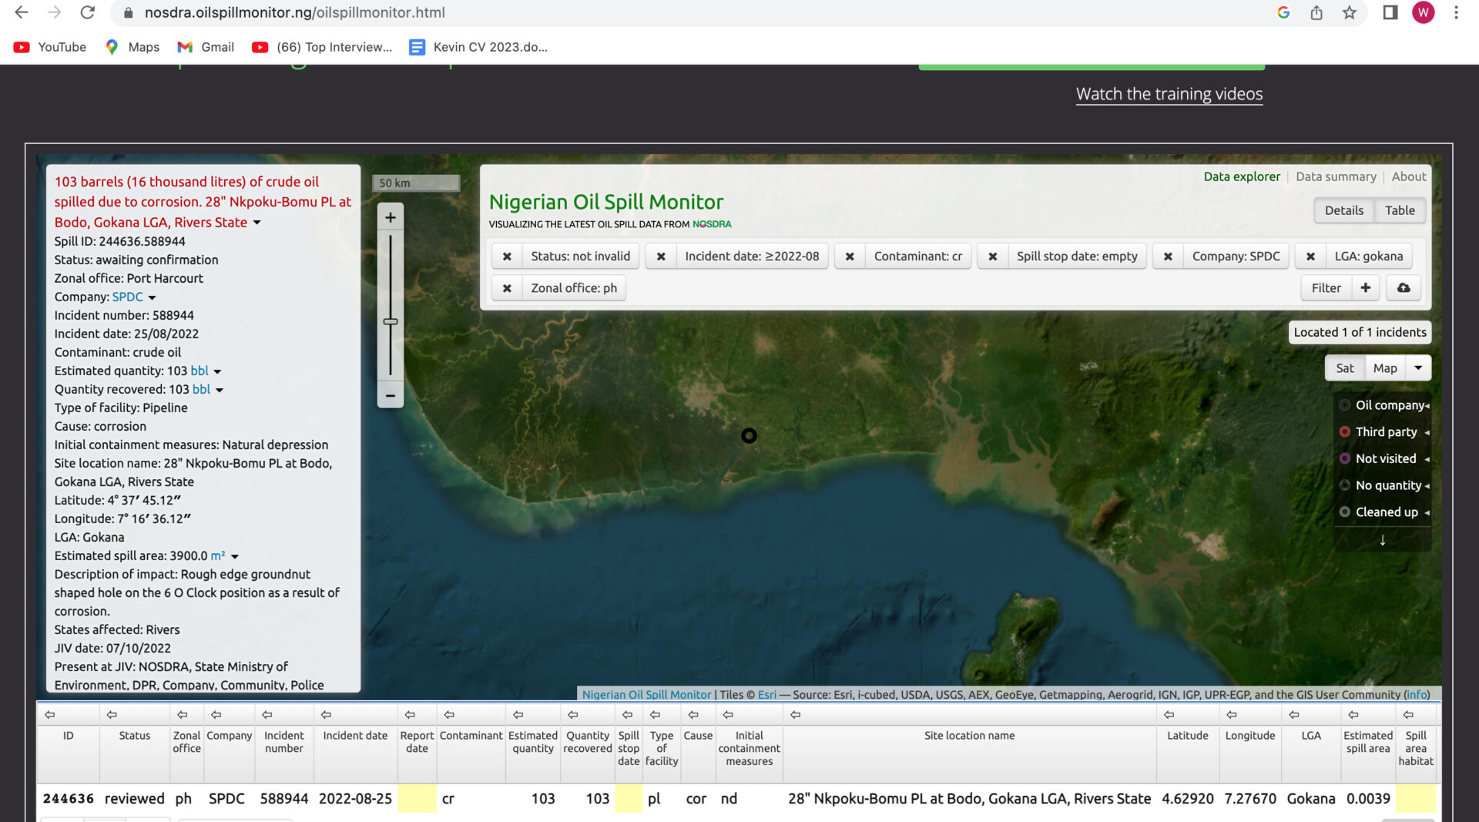Toggle the Third party legend category

(x=1385, y=432)
